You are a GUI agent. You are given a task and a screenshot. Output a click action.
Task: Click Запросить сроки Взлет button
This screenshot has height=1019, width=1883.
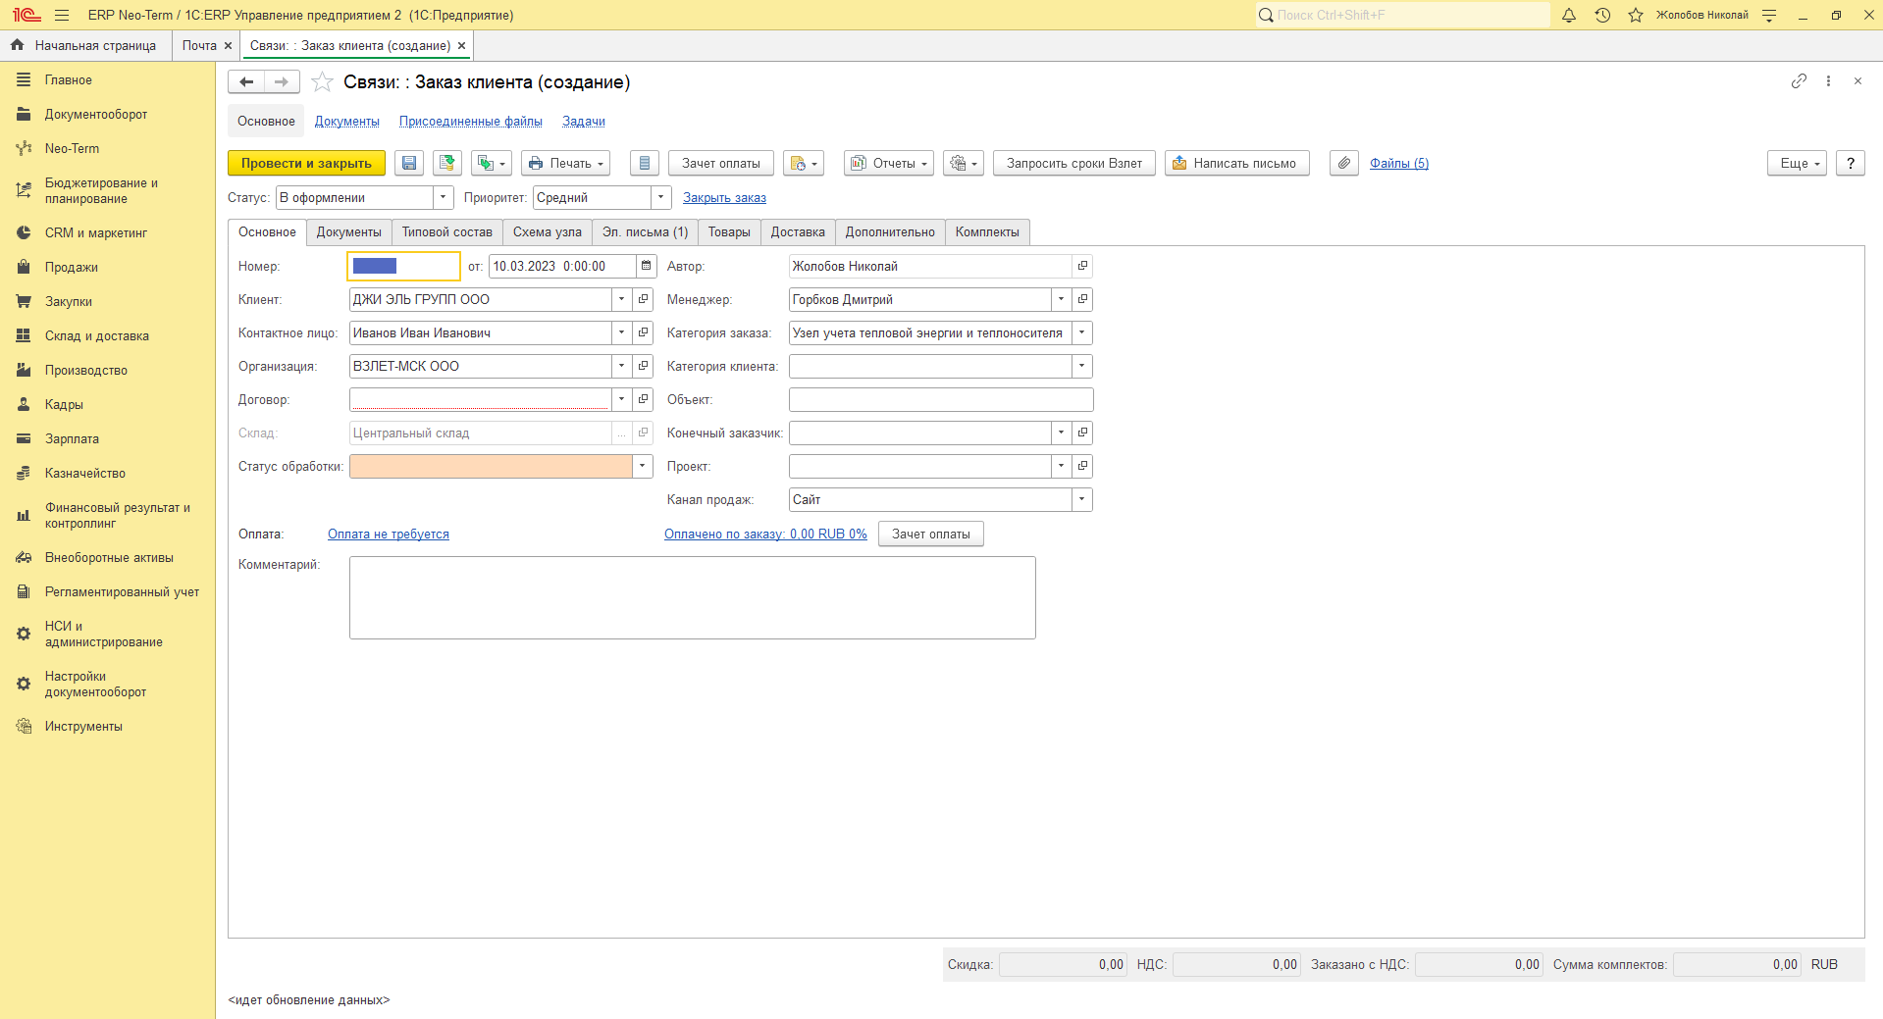tap(1074, 164)
